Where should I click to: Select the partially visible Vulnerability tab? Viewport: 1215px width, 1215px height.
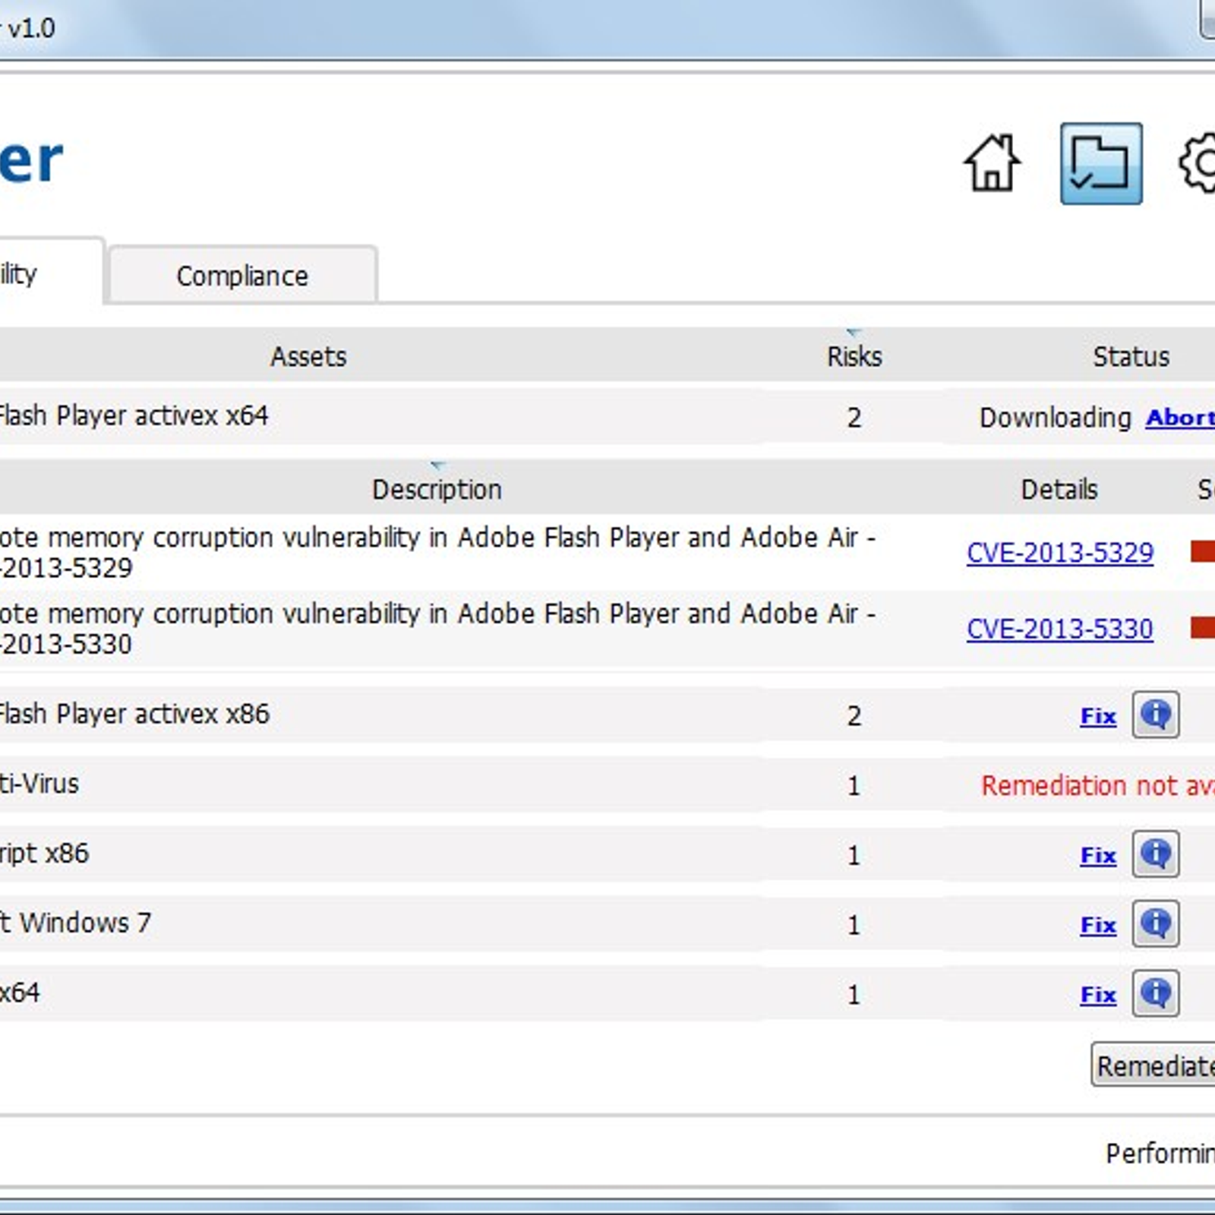[x=50, y=272]
